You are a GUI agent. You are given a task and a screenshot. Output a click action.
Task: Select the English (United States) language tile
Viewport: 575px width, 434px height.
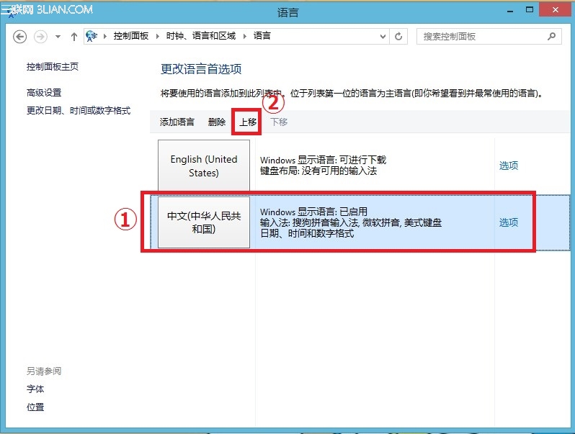(204, 166)
